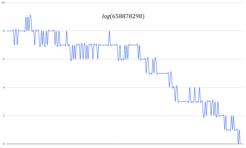The width and height of the screenshot is (246, 148).
Task: Select the highest peak of the blue line
Action: click(30, 15)
